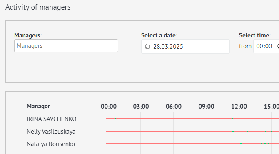Select manager Natalya Borisenko
The image size is (279, 154).
tap(51, 144)
